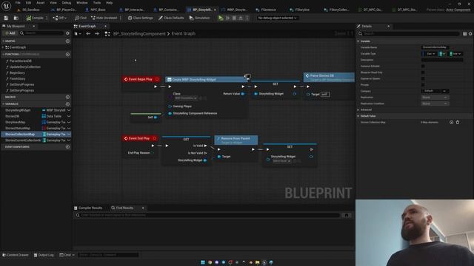This screenshot has height=266, width=474.
Task: Switch to the Find Results tab
Action: [124, 208]
